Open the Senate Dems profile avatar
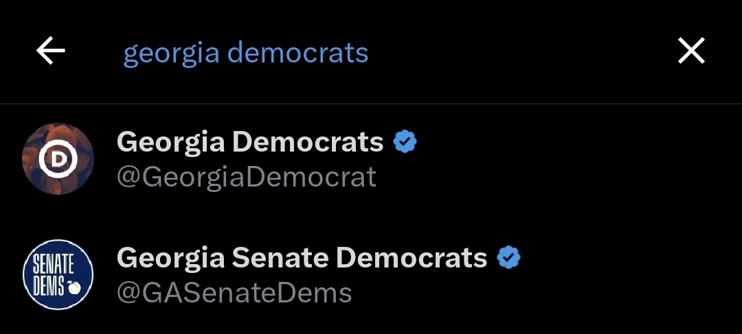Image resolution: width=742 pixels, height=334 pixels. [x=58, y=274]
